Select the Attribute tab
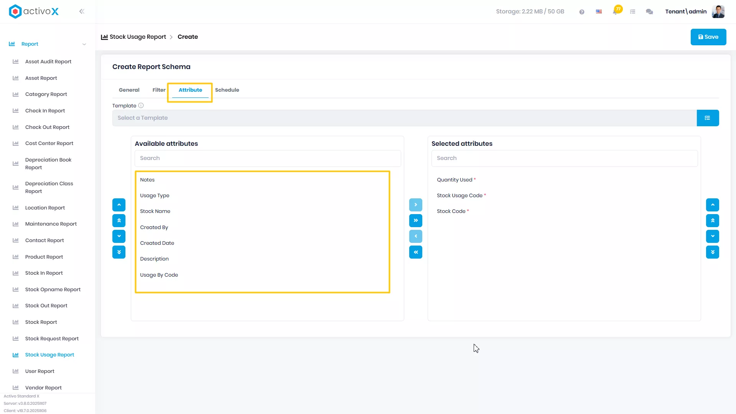The width and height of the screenshot is (736, 414). point(190,90)
